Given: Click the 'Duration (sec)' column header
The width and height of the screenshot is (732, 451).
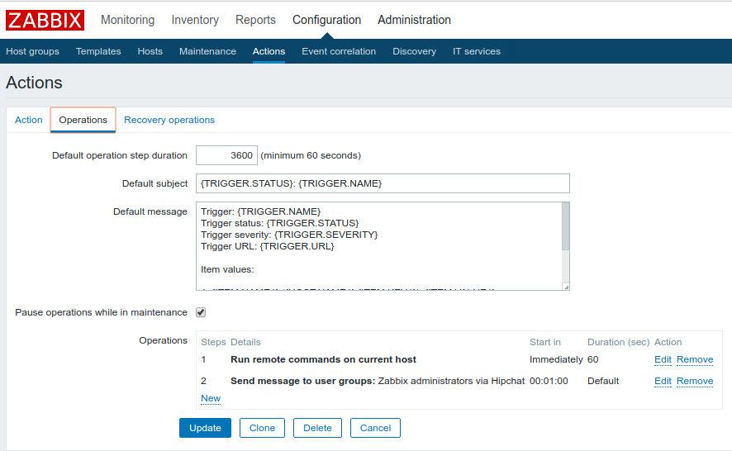Looking at the screenshot, I should point(619,342).
